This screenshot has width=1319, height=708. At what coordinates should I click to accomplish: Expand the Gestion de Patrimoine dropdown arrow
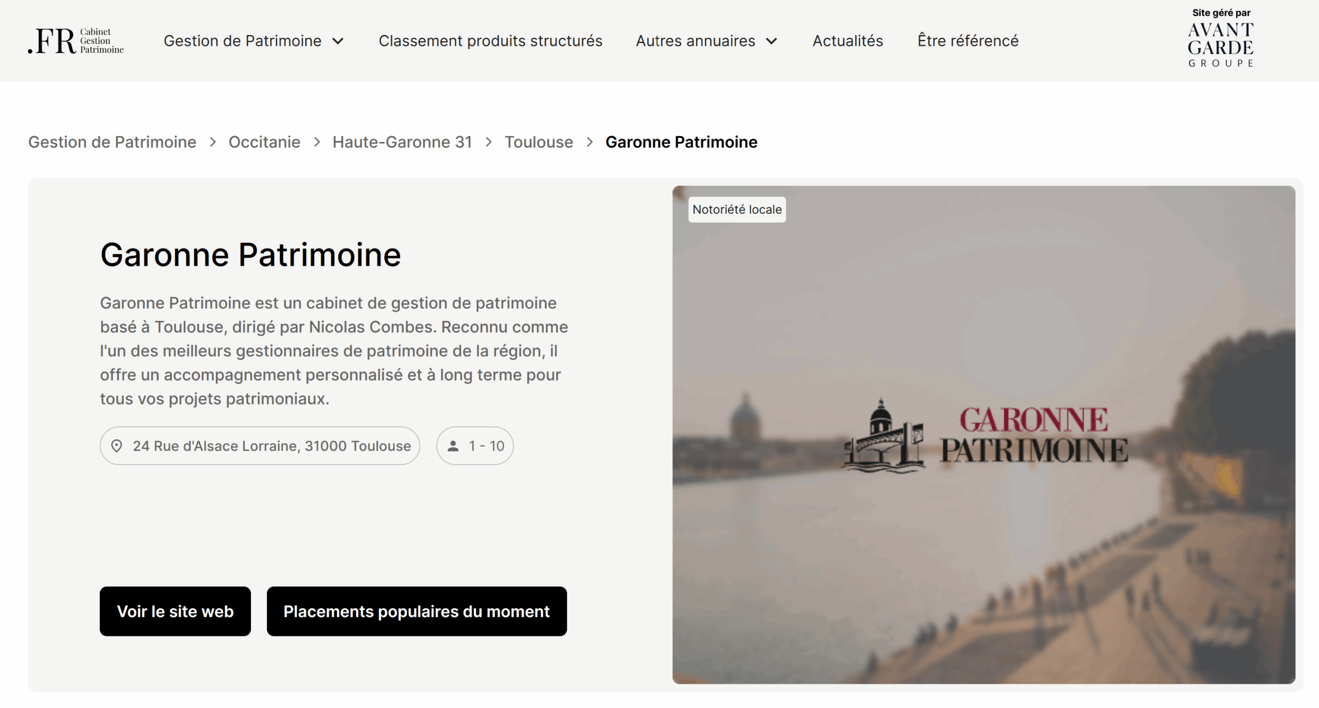pos(338,41)
